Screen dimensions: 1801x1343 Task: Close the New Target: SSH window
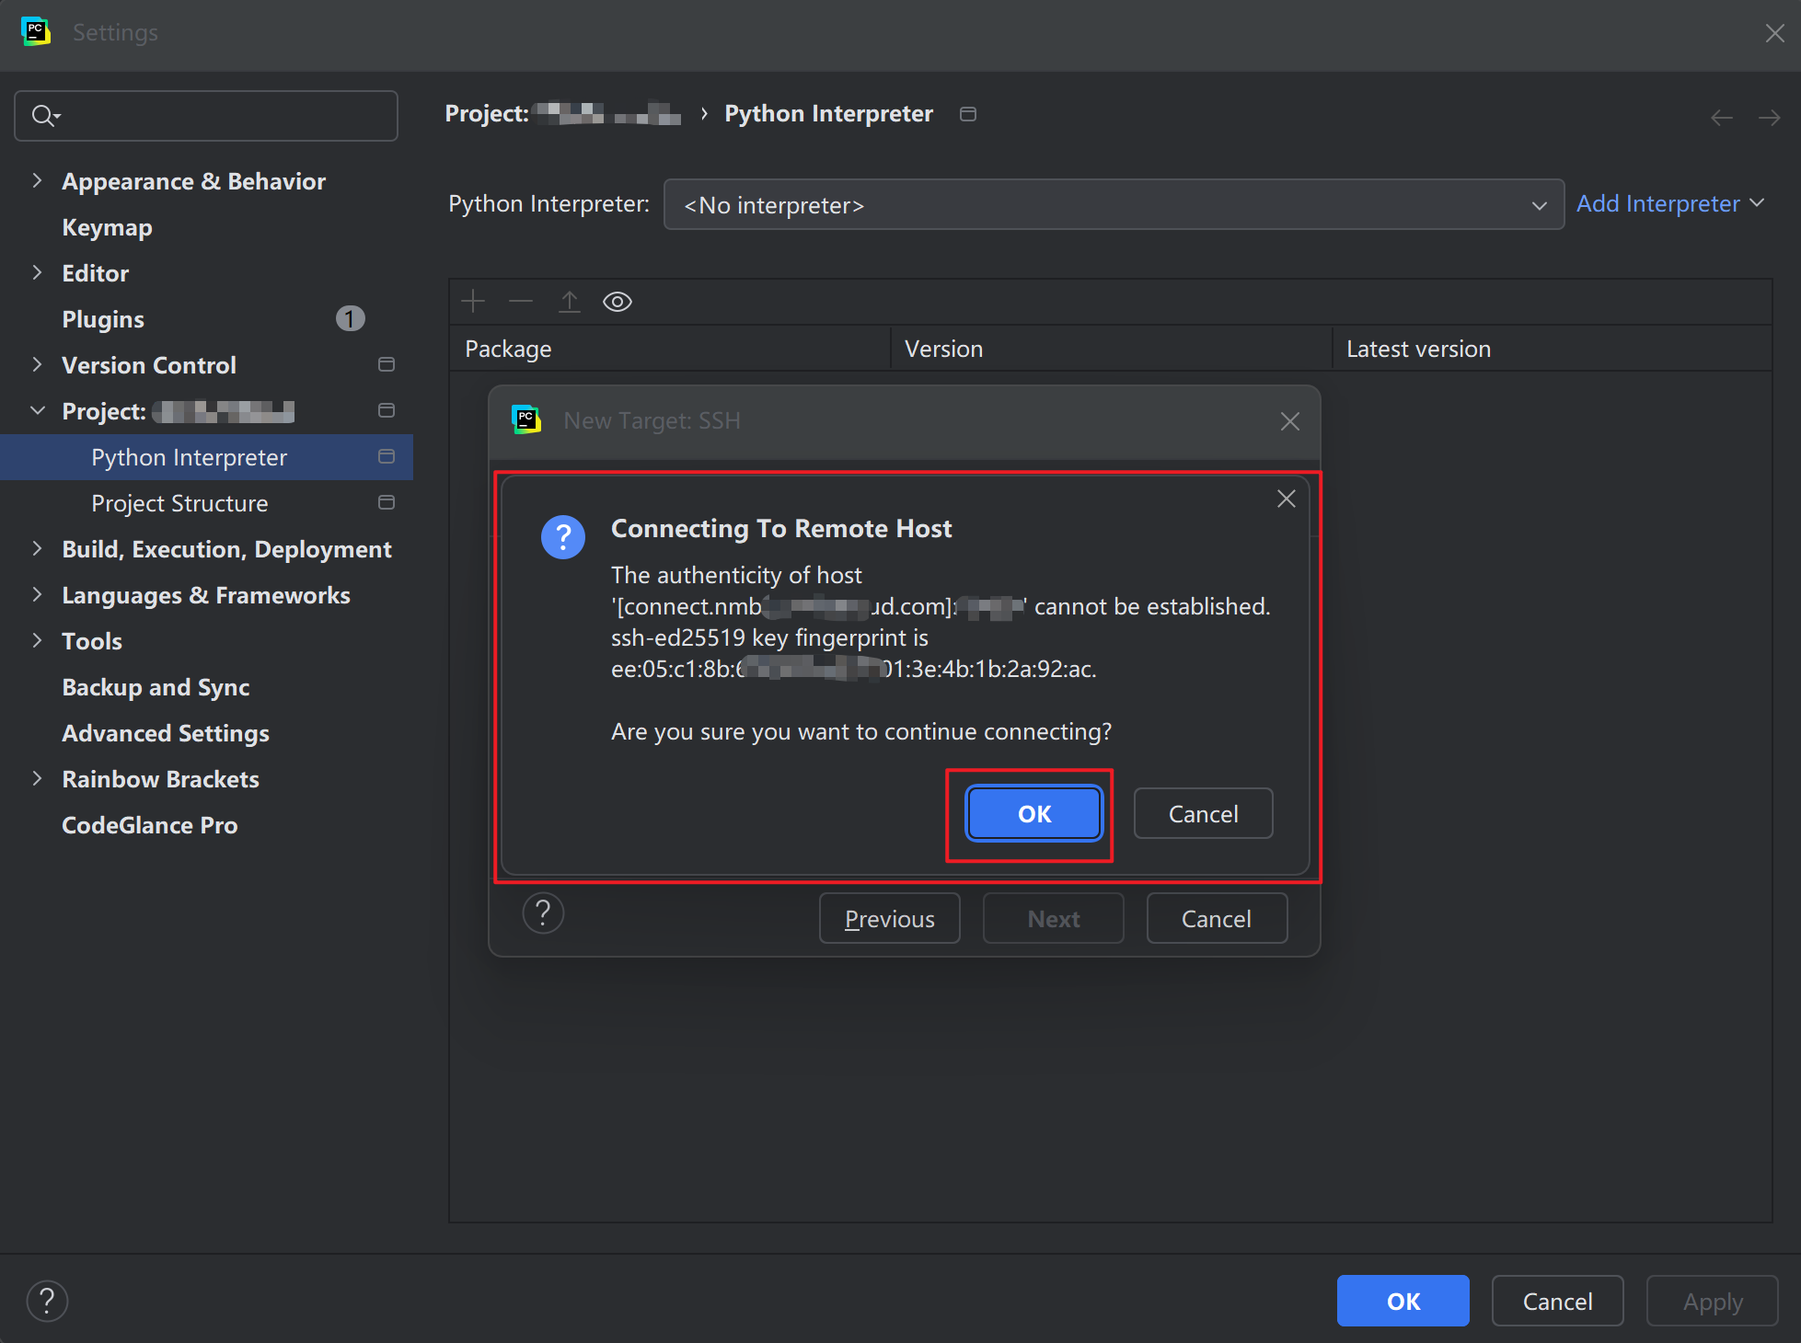point(1289,421)
